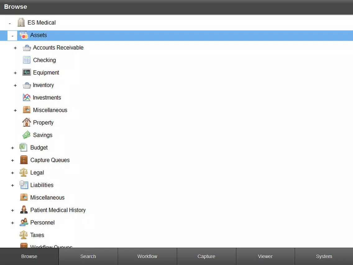Viewport: 353px width, 265px height.
Task: Select the Taxes label
Action: tap(37, 235)
